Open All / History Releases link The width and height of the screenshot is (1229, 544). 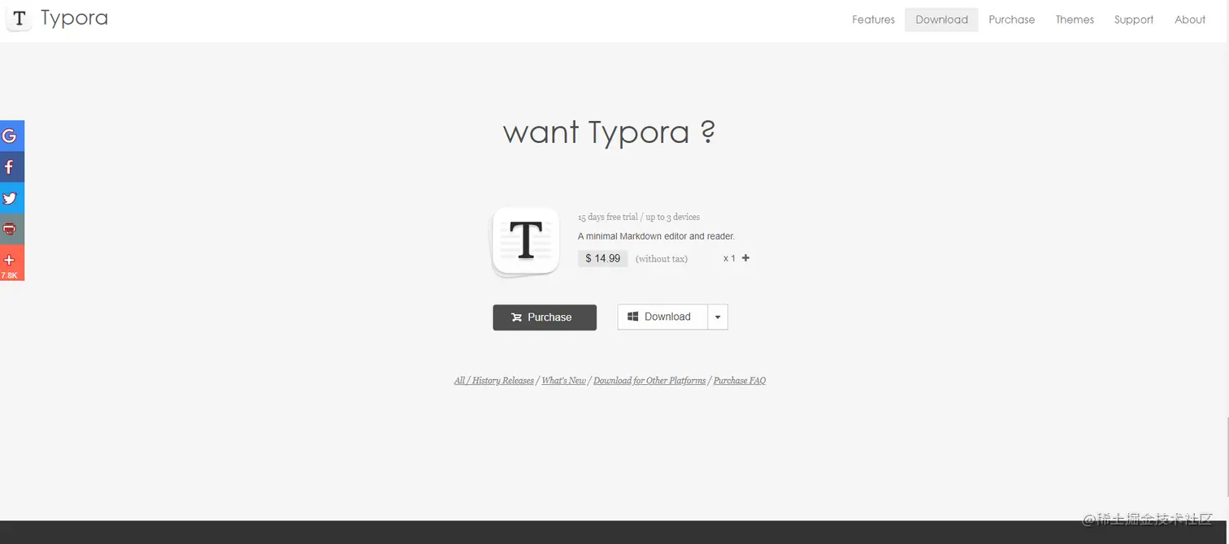[494, 380]
